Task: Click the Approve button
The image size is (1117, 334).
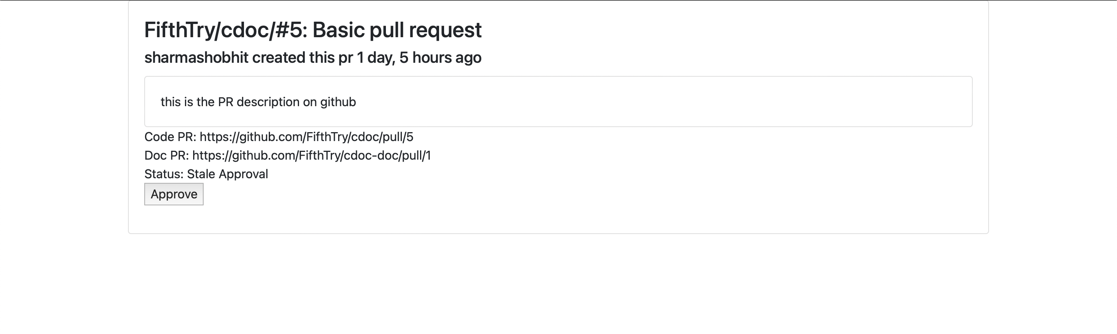Action: coord(173,194)
